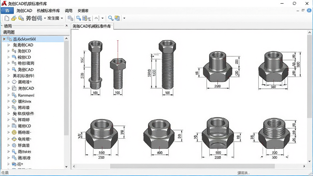The height and width of the screenshot is (176, 313).
Task: Open the last menu in the menu bar
Action: coord(83,11)
